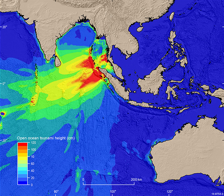Click the 120 value on the legend
224x196 pixels.
(33, 143)
